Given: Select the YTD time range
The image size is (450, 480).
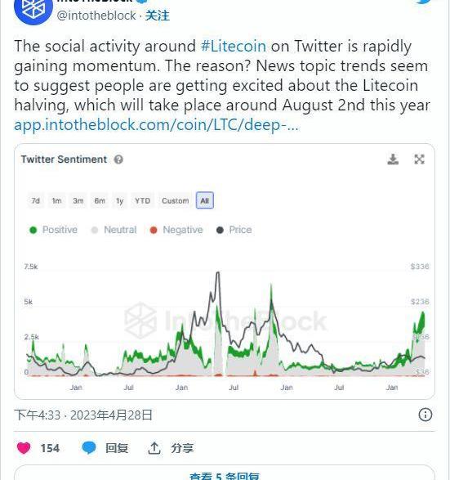Looking at the screenshot, I should point(142,201).
